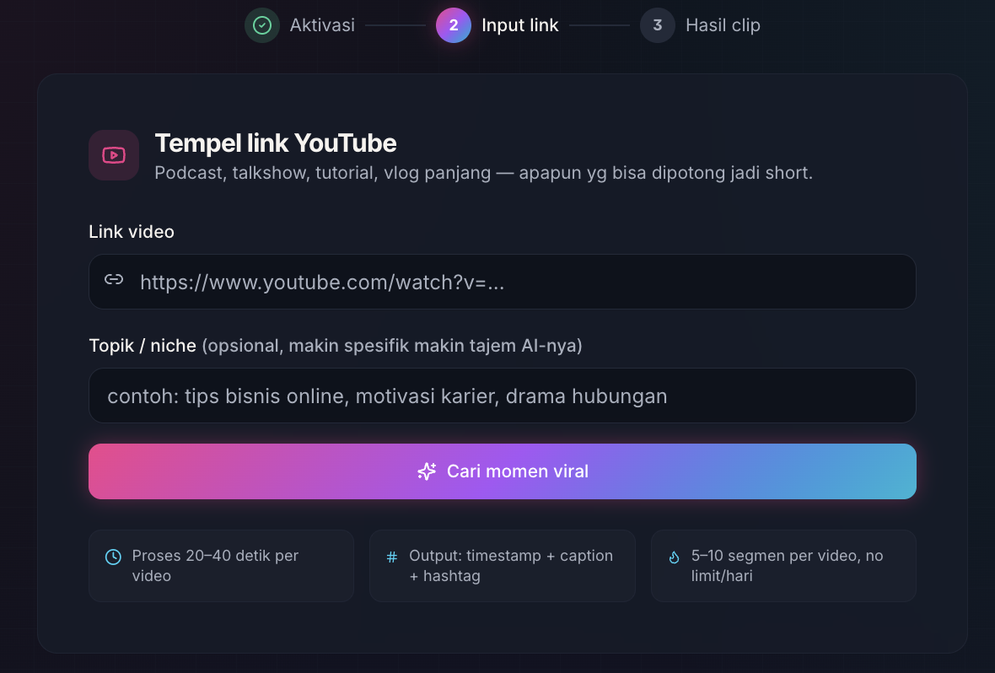Click the Topik / niche label
Screen dimensions: 995x673
pyautogui.click(x=143, y=346)
